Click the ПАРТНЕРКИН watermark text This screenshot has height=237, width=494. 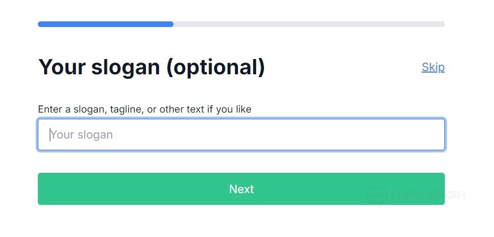(428, 195)
